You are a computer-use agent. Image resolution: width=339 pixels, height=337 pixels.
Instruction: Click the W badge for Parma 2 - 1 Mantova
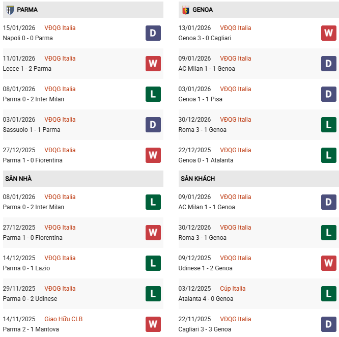tap(153, 324)
